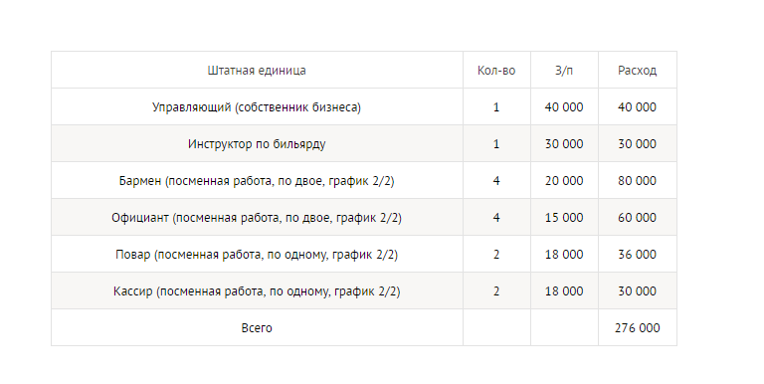Image resolution: width=764 pixels, height=384 pixels.
Task: Select the total value 276 000
Action: [638, 328]
